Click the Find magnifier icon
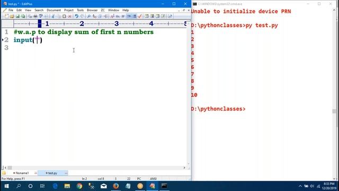 coord(88,16)
